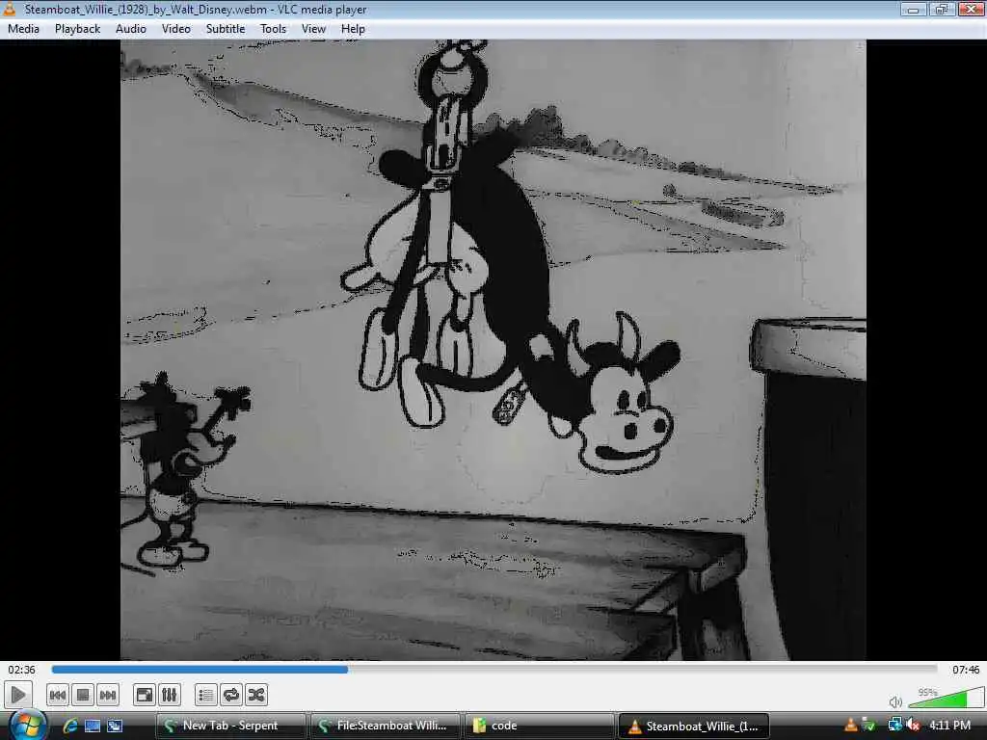Toggle the elapsed time display 02:36
Viewport: 987px width, 740px height.
(22, 670)
